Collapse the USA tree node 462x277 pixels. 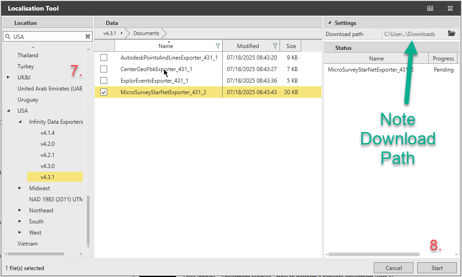(x=8, y=111)
